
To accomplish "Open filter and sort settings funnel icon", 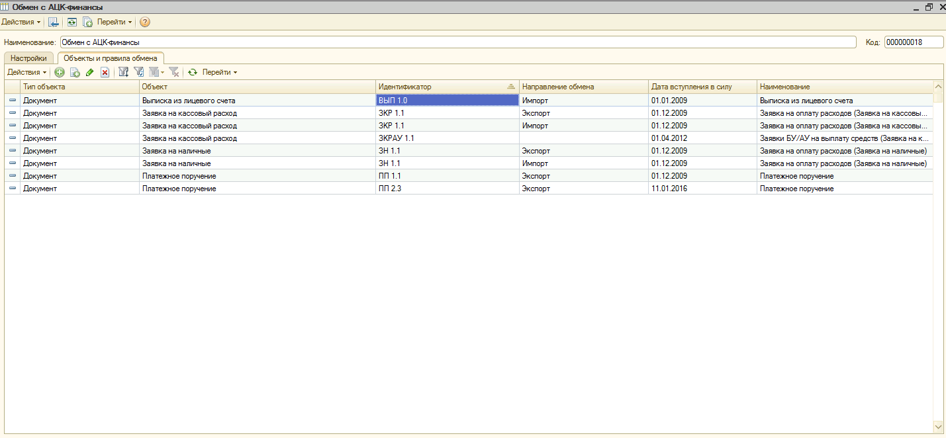I will coord(123,72).
